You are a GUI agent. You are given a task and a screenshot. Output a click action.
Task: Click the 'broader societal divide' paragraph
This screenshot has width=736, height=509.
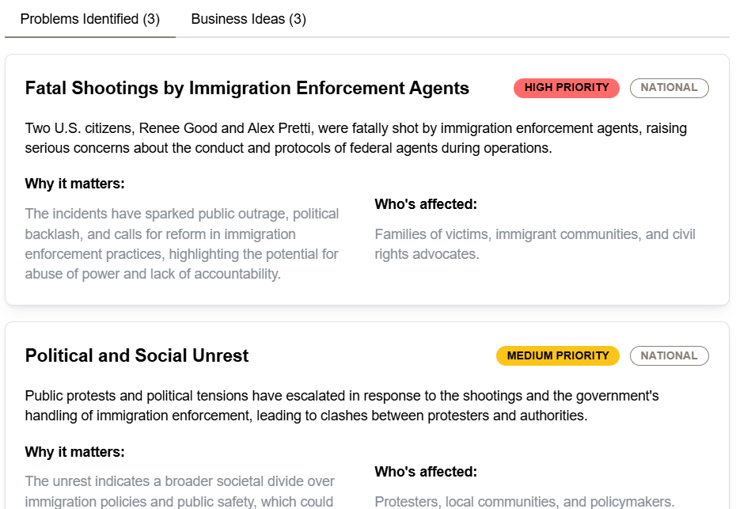(180, 491)
